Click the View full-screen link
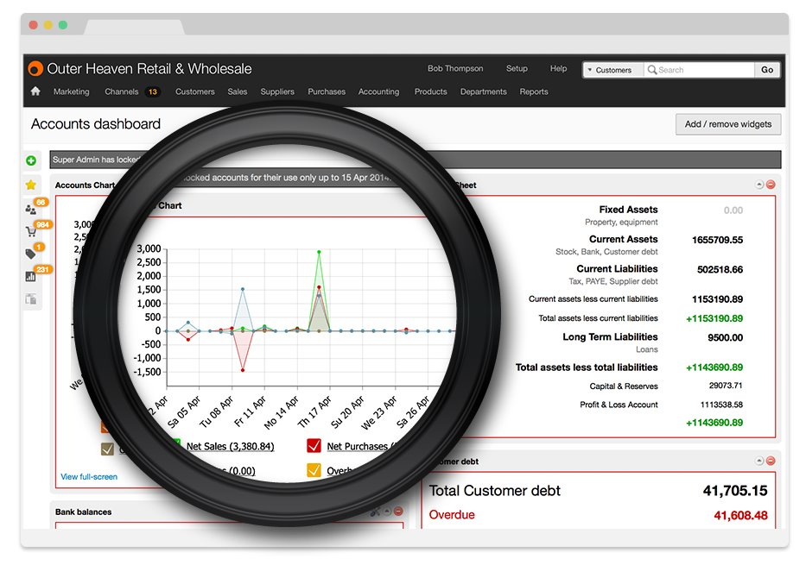 pos(89,476)
